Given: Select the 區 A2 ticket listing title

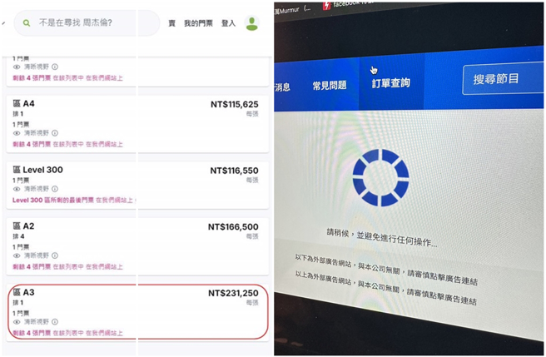Looking at the screenshot, I should (23, 226).
